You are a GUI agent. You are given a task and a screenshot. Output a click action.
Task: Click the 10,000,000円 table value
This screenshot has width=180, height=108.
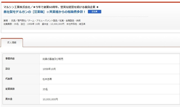[50, 99]
